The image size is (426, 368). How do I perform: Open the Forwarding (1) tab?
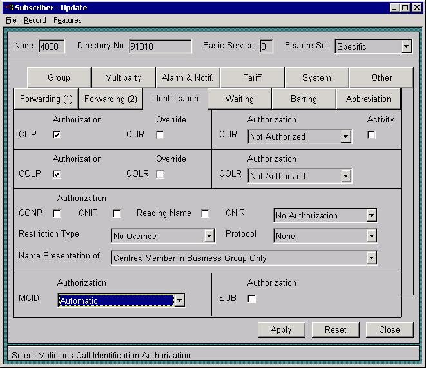pyautogui.click(x=46, y=99)
